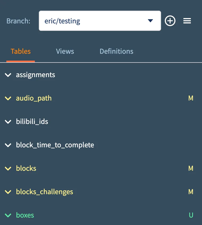Select the blocks table in the list
This screenshot has height=225, width=202.
26,168
